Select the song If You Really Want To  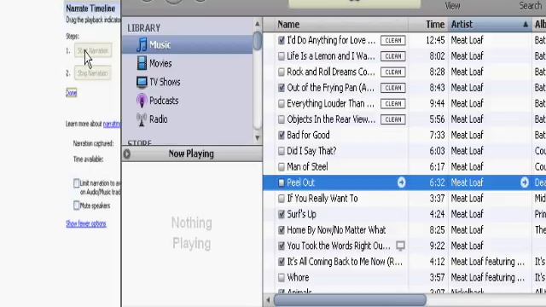click(322, 199)
